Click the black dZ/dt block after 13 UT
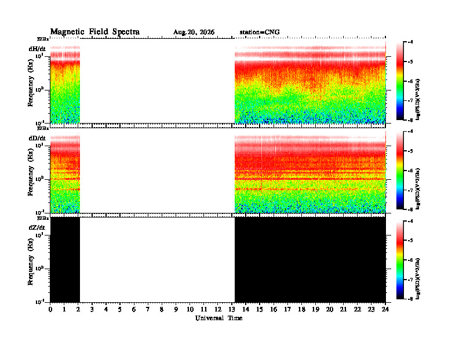 click(x=310, y=259)
